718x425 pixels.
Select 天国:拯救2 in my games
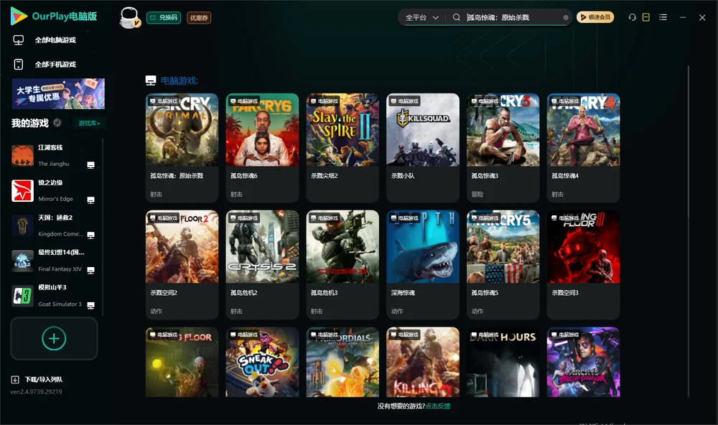(x=54, y=225)
